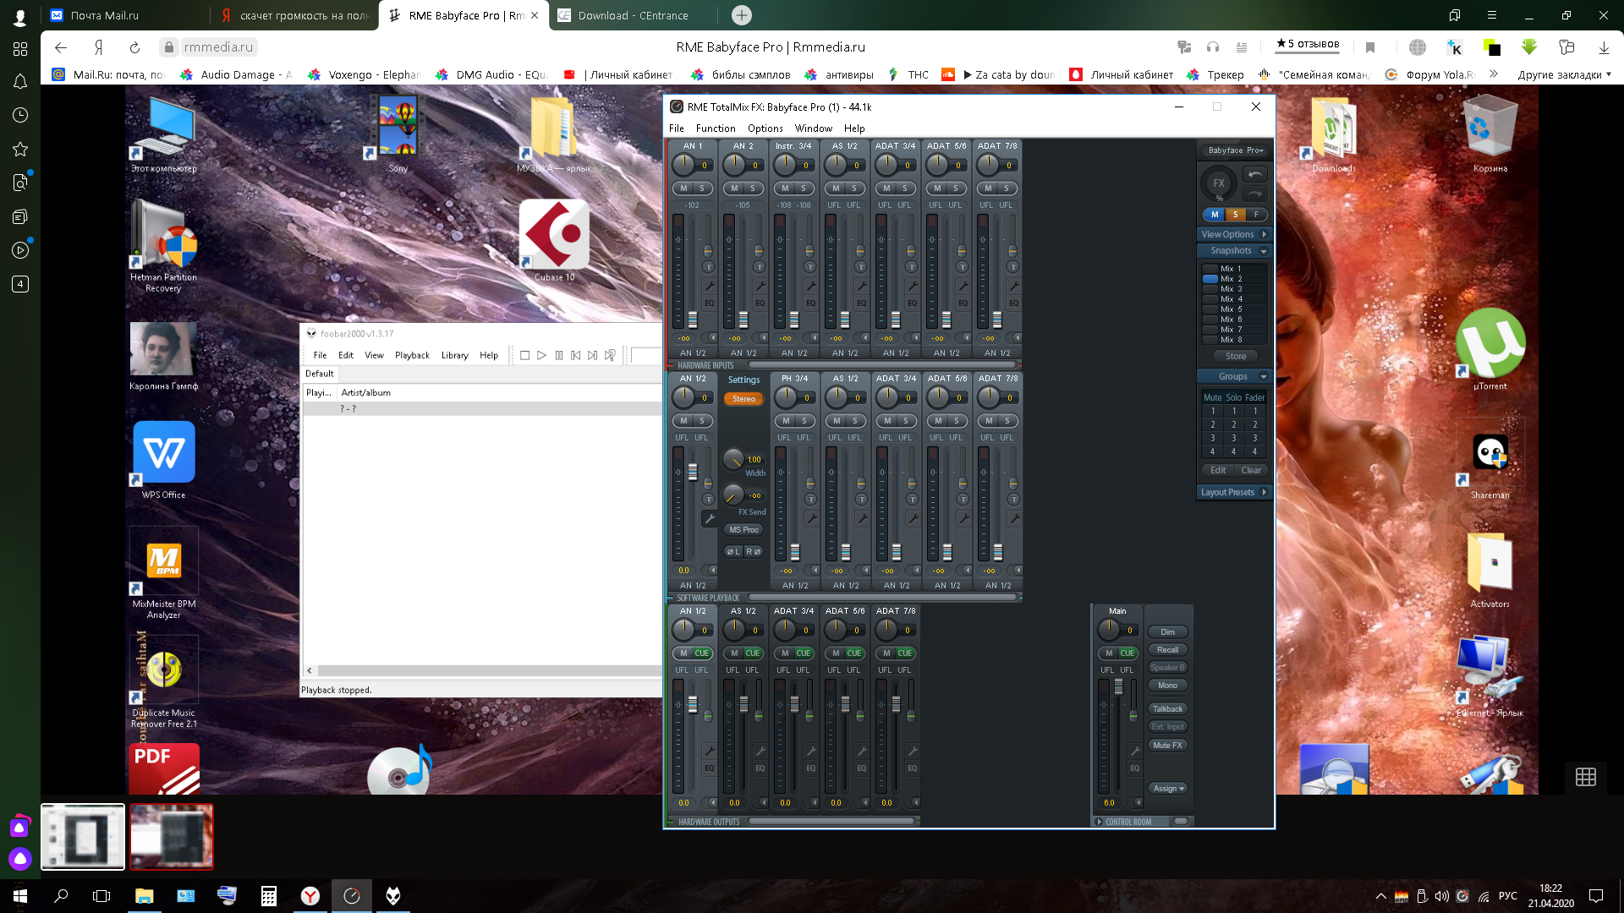Toggle CUE on AS 1/2 hardware output

pos(752,653)
